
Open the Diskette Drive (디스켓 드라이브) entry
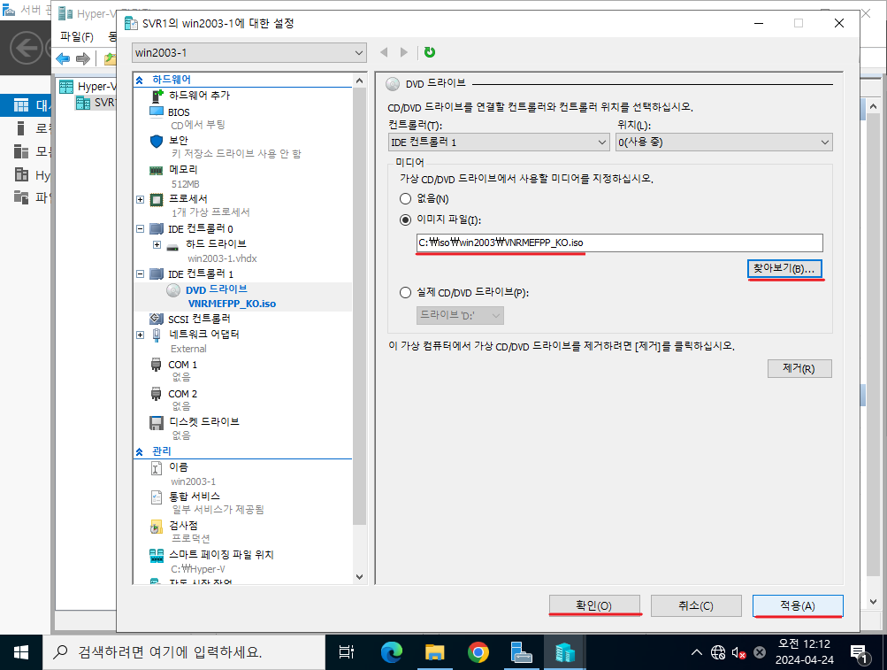tap(203, 422)
